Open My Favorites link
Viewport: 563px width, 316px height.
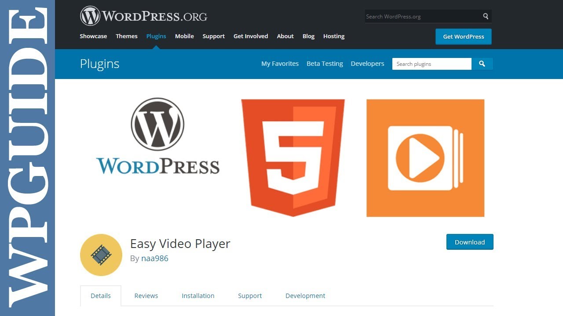coord(280,64)
